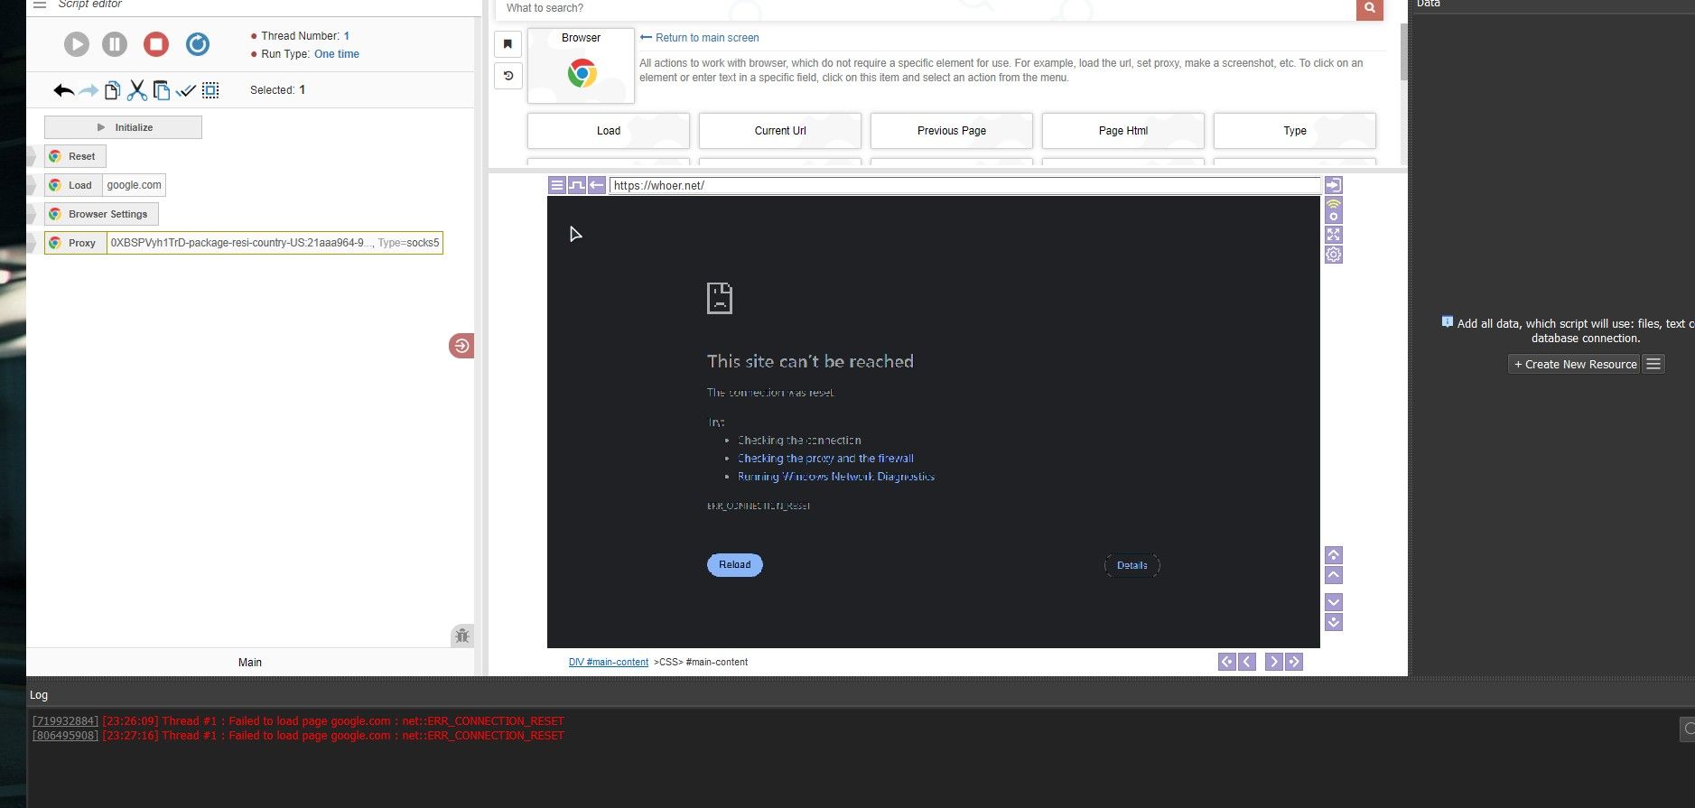Image resolution: width=1695 pixels, height=808 pixels.
Task: Open 'Checking the proxy and the firewall' link
Action: [825, 459]
